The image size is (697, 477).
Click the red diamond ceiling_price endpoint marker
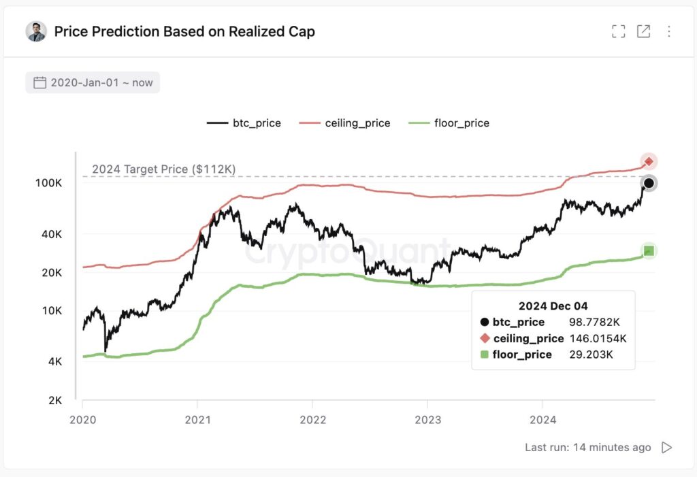tap(648, 162)
